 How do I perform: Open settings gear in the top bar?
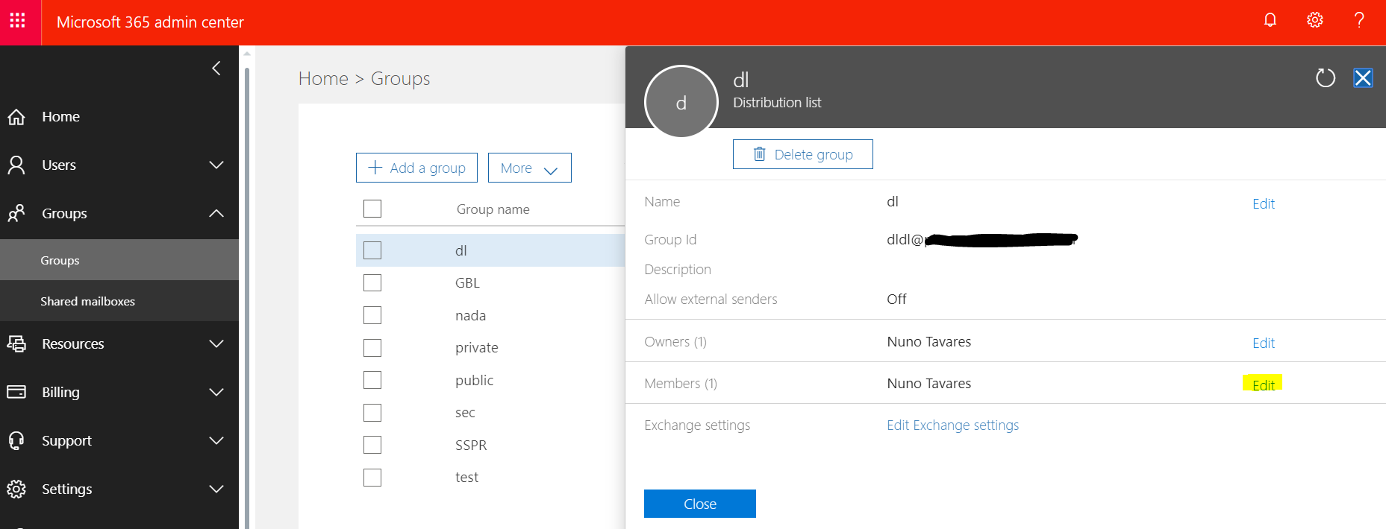[x=1315, y=20]
